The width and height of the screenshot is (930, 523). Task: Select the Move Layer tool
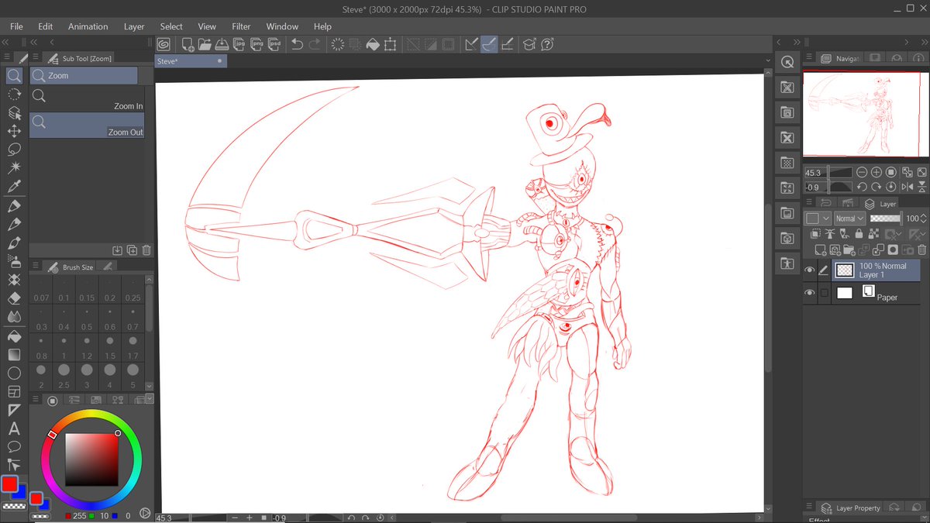pos(14,131)
